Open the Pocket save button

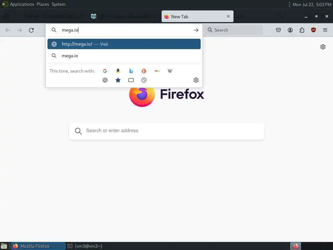pos(278,30)
